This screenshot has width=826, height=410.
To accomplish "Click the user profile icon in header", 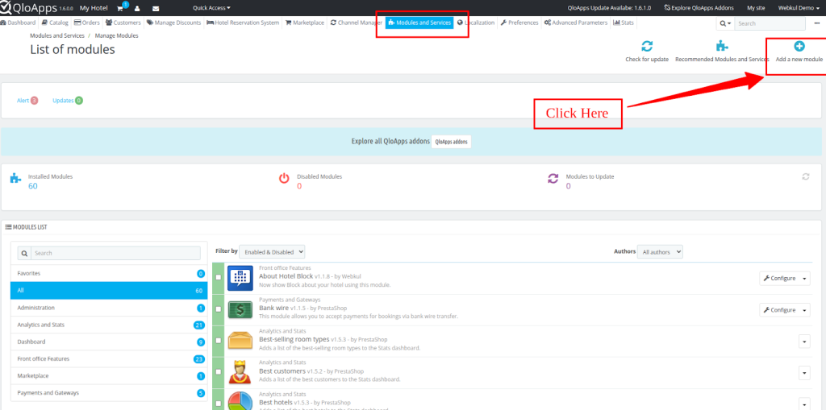I will pos(137,8).
